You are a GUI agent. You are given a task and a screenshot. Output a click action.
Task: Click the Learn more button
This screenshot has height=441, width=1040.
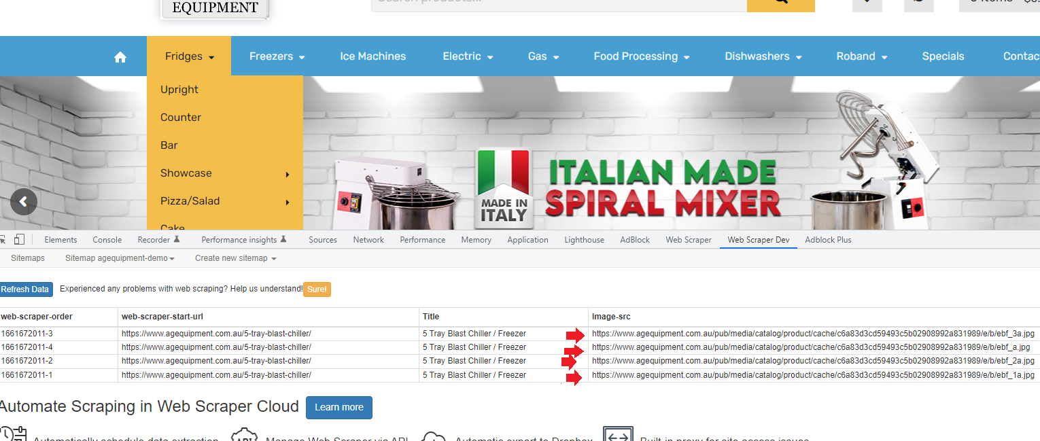coord(339,408)
